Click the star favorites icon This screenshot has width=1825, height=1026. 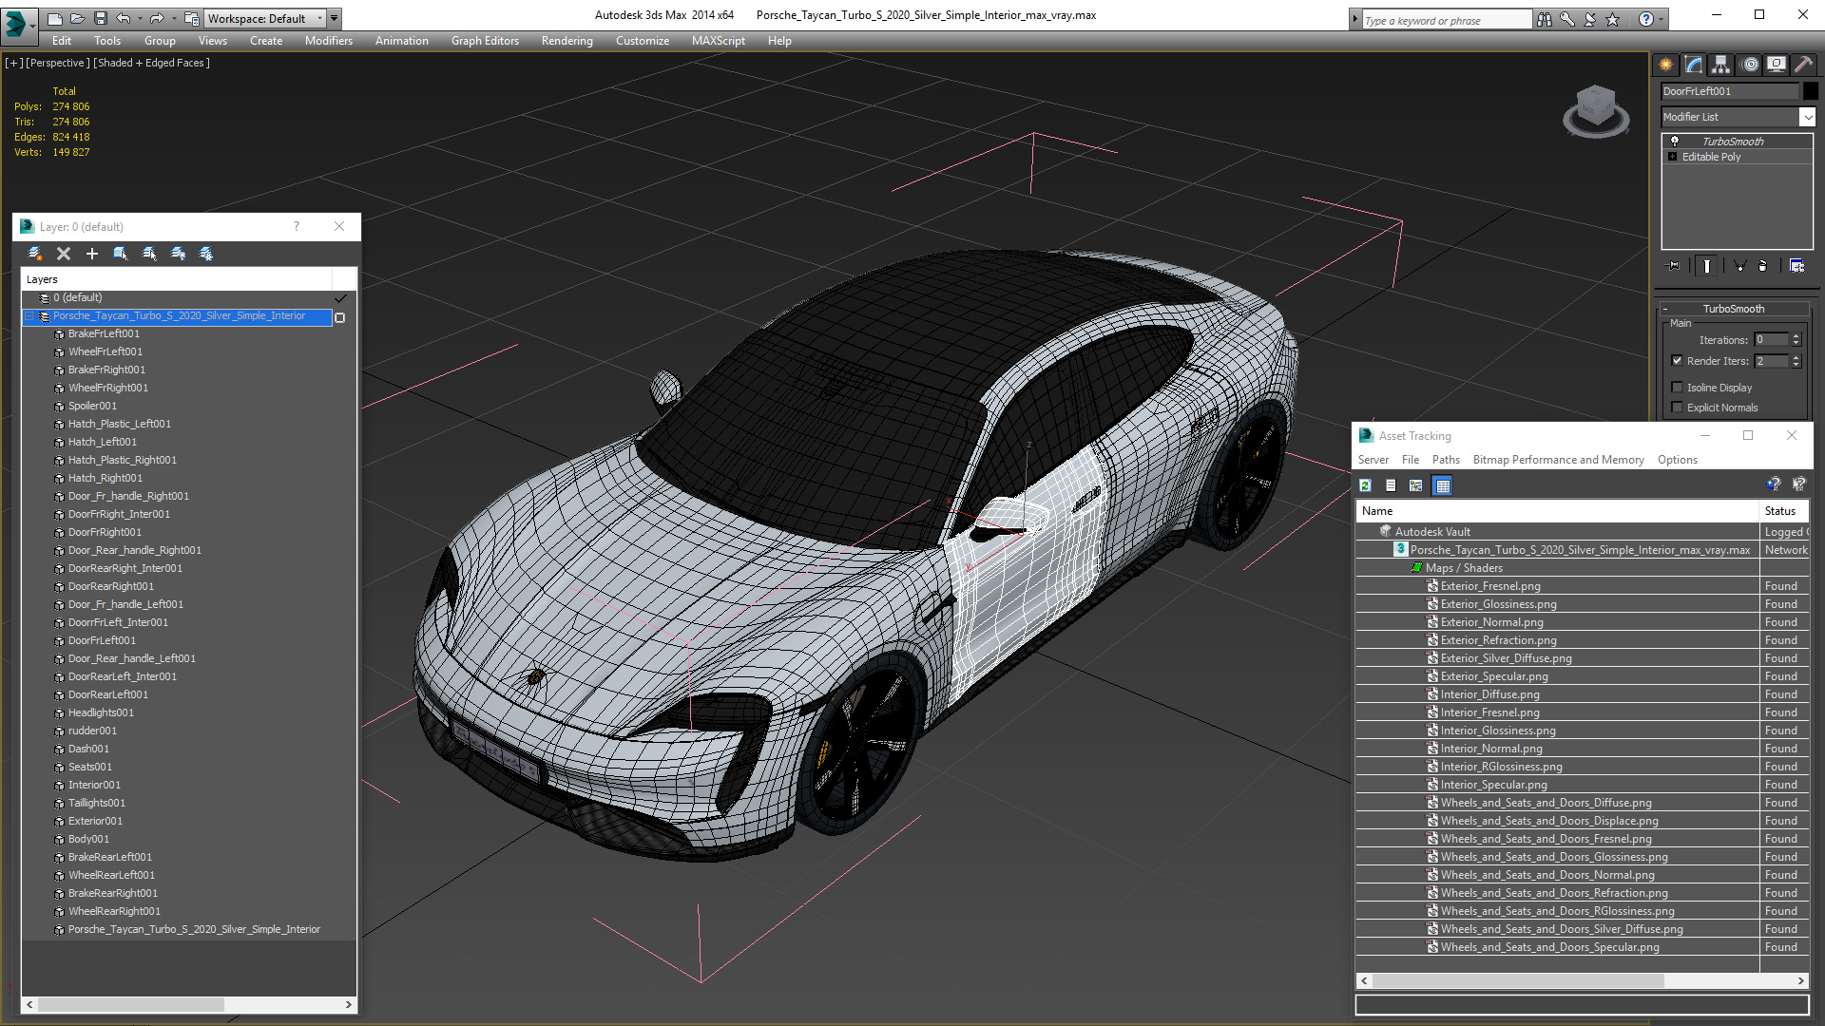(1612, 19)
